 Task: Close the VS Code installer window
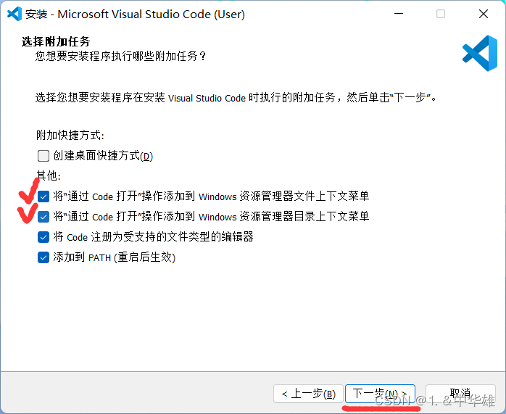484,14
